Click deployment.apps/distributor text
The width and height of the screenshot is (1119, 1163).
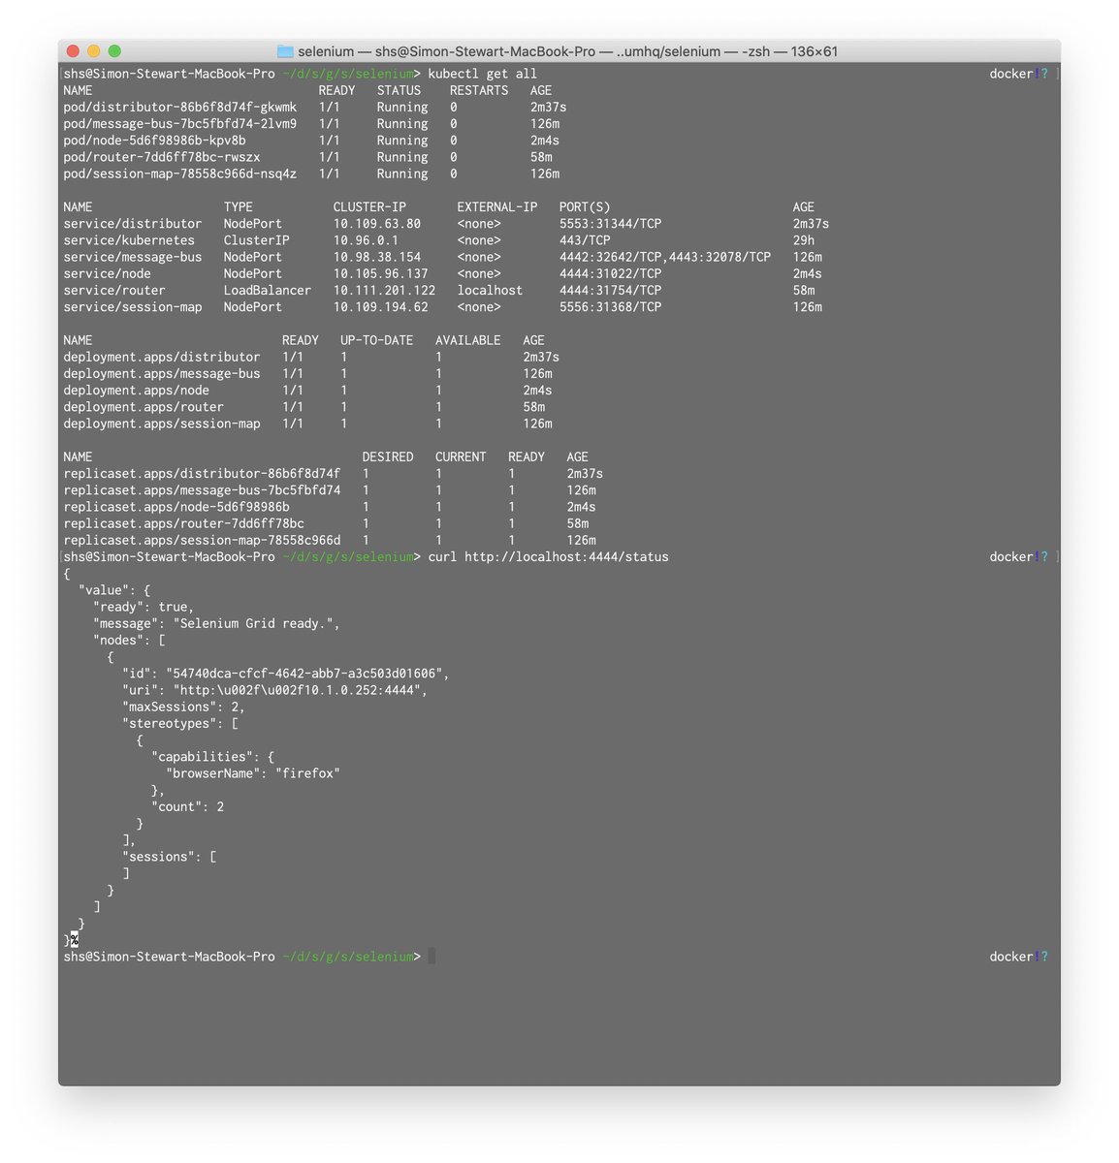point(162,357)
